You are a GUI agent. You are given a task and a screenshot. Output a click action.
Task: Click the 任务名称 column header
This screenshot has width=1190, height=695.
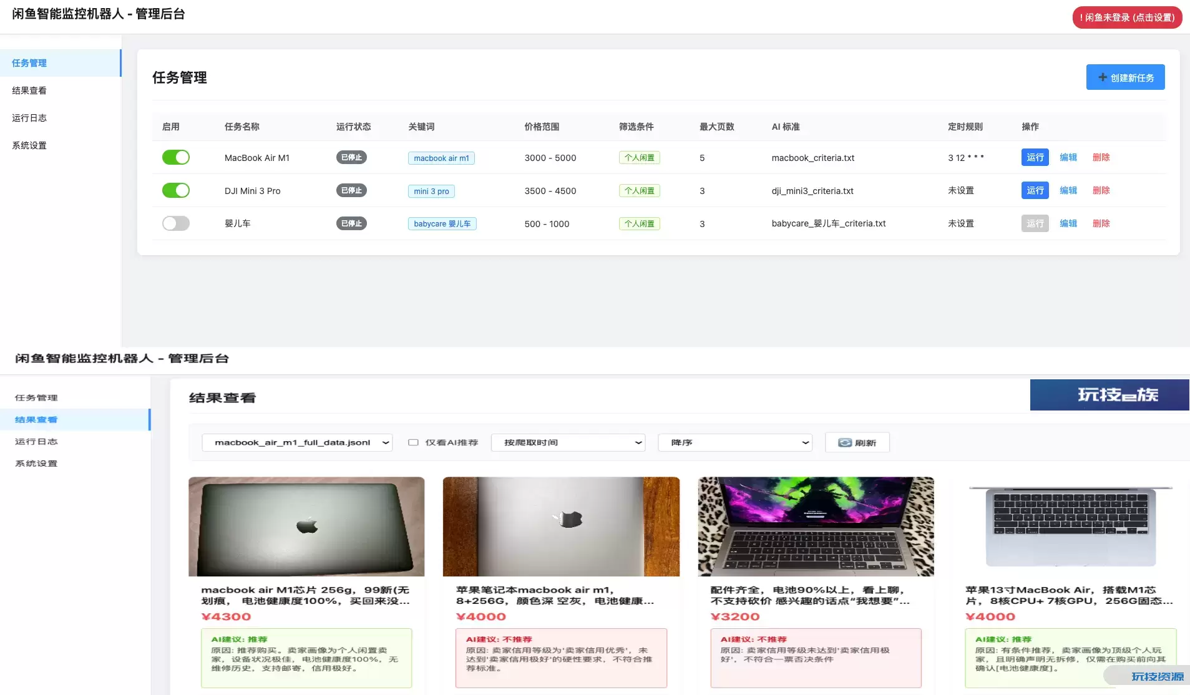[242, 127]
